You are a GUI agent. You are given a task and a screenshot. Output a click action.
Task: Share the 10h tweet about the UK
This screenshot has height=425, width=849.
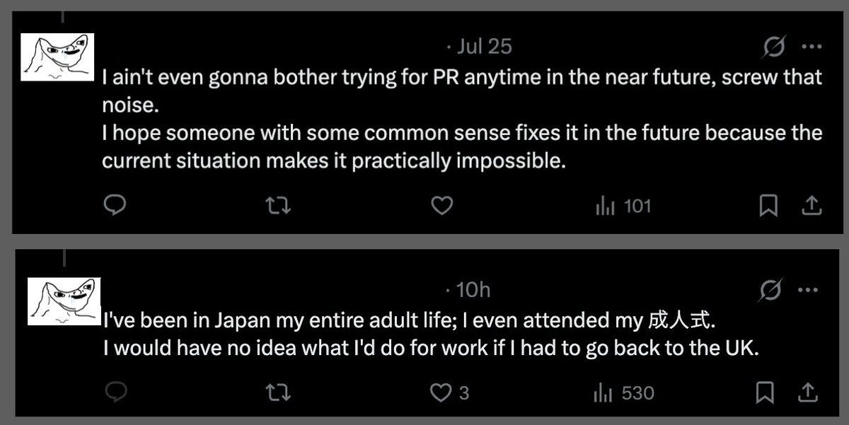coord(809,392)
